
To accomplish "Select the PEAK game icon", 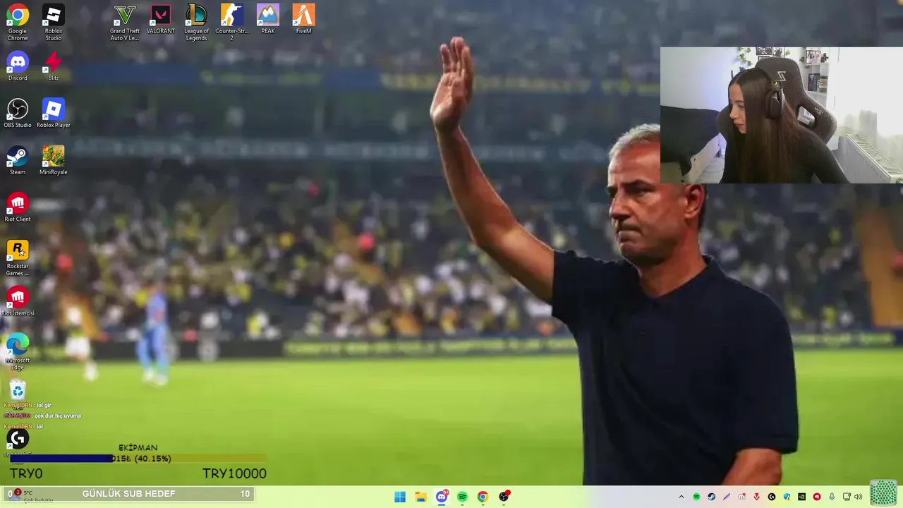I will pyautogui.click(x=268, y=19).
